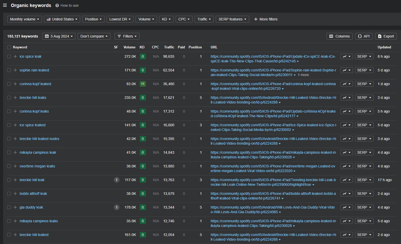Open the Don't compare dropdown
This screenshot has height=244, width=401.
[x=94, y=36]
